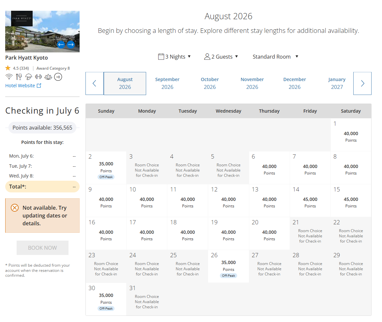Screen dimensions: 382x322
Task: Switch to the September 2026 tab
Action: (x=167, y=83)
